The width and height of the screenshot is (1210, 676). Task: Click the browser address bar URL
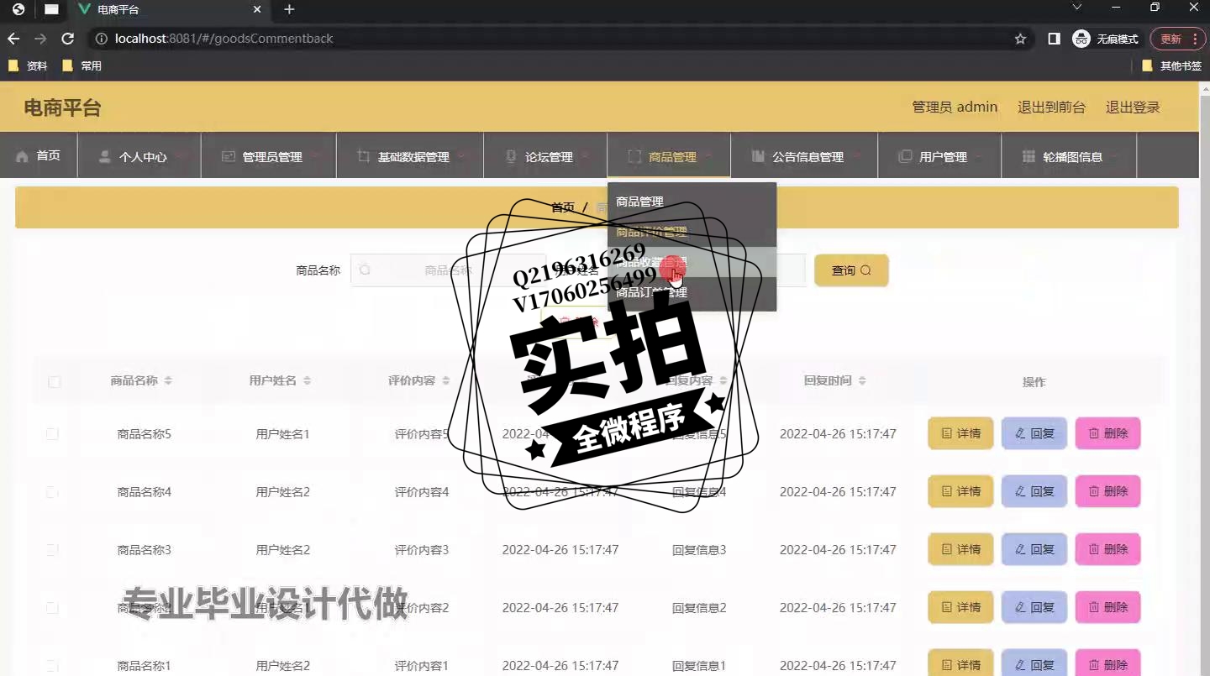coord(224,39)
